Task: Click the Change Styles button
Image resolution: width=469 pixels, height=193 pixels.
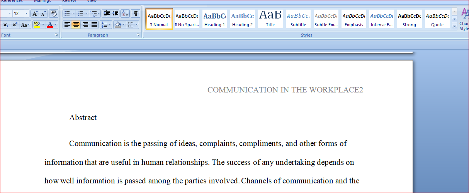Action: tap(464, 19)
